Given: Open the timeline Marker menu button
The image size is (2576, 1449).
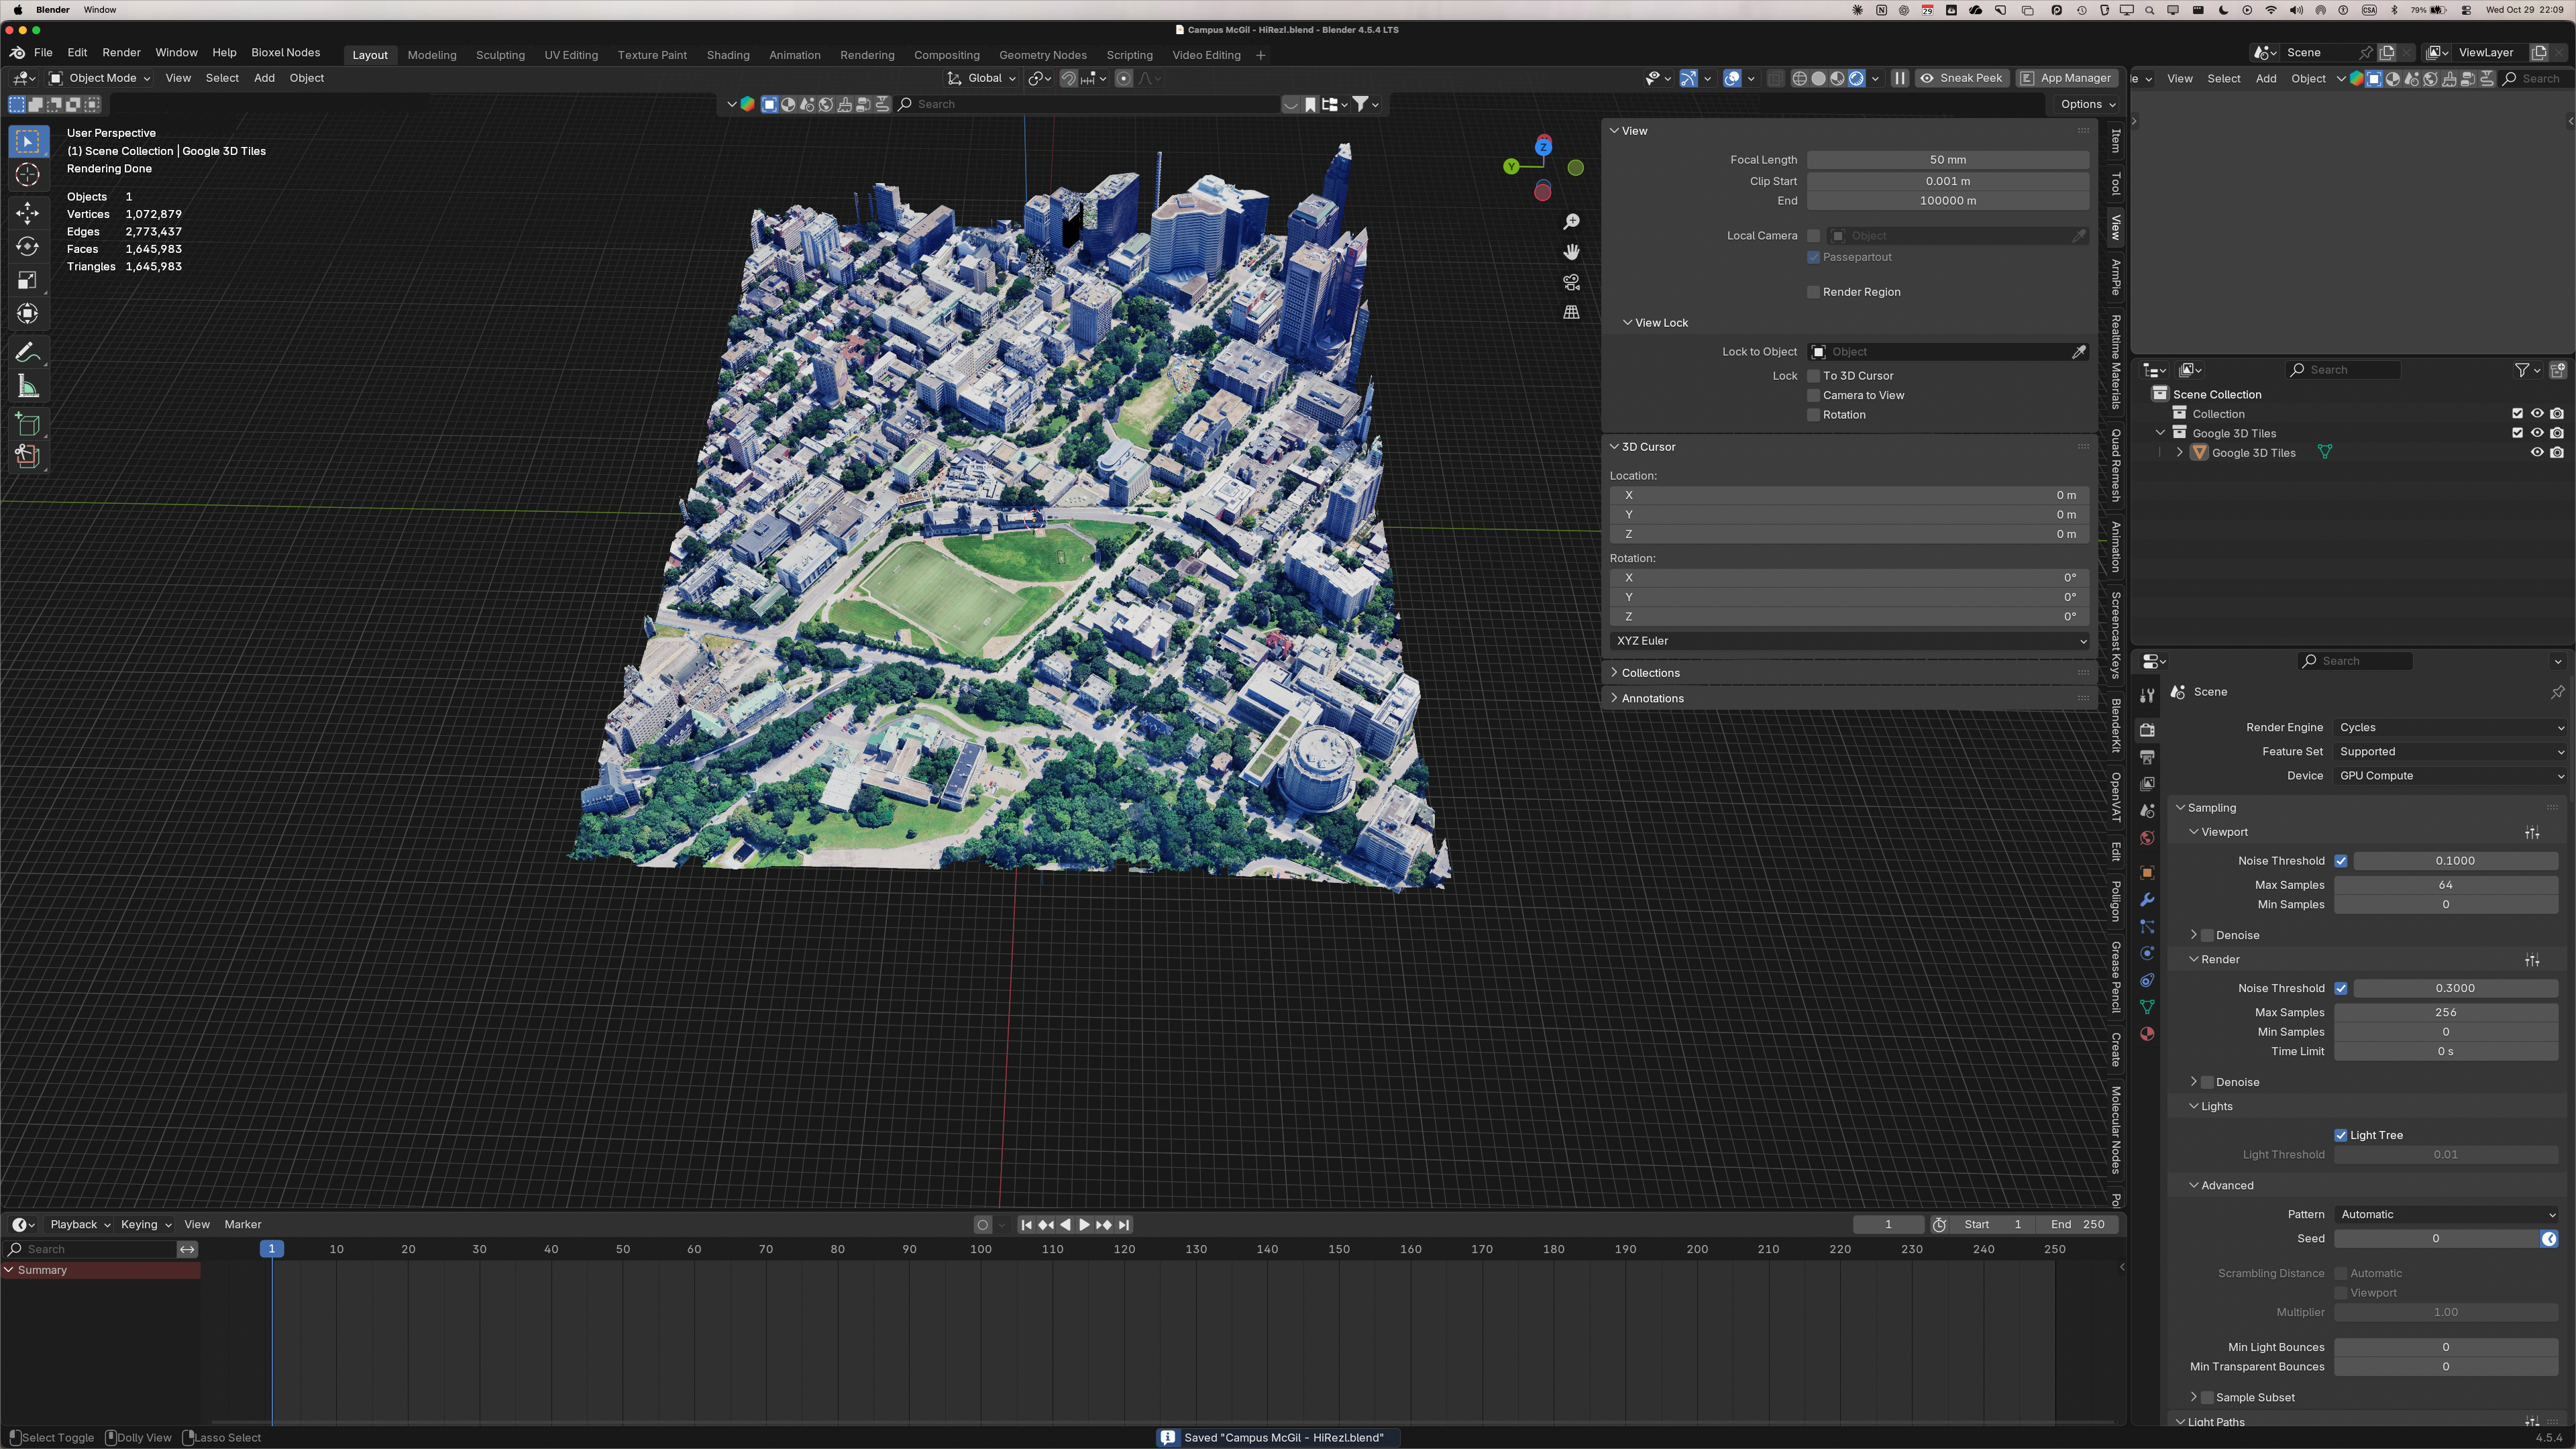Looking at the screenshot, I should click(x=243, y=1225).
